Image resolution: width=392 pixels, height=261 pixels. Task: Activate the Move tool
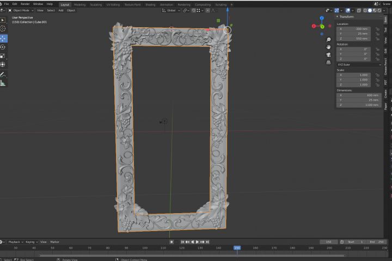coord(3,38)
